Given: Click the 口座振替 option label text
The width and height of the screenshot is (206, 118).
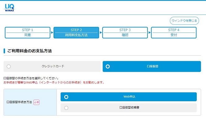Looking at the screenshot, I should (x=152, y=66).
